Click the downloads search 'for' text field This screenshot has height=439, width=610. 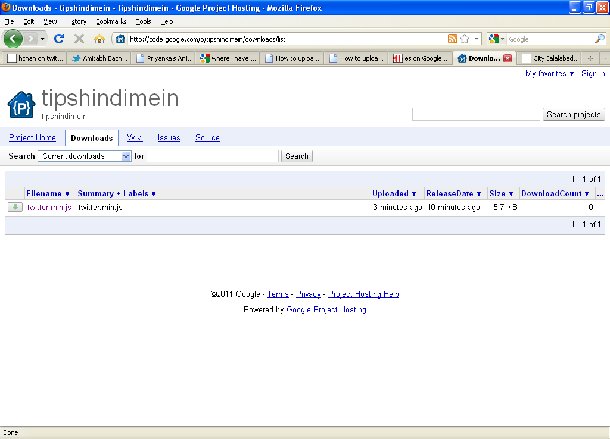[x=213, y=156]
